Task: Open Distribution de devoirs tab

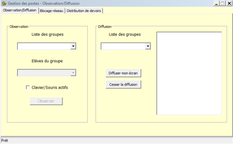Action: pyautogui.click(x=84, y=11)
